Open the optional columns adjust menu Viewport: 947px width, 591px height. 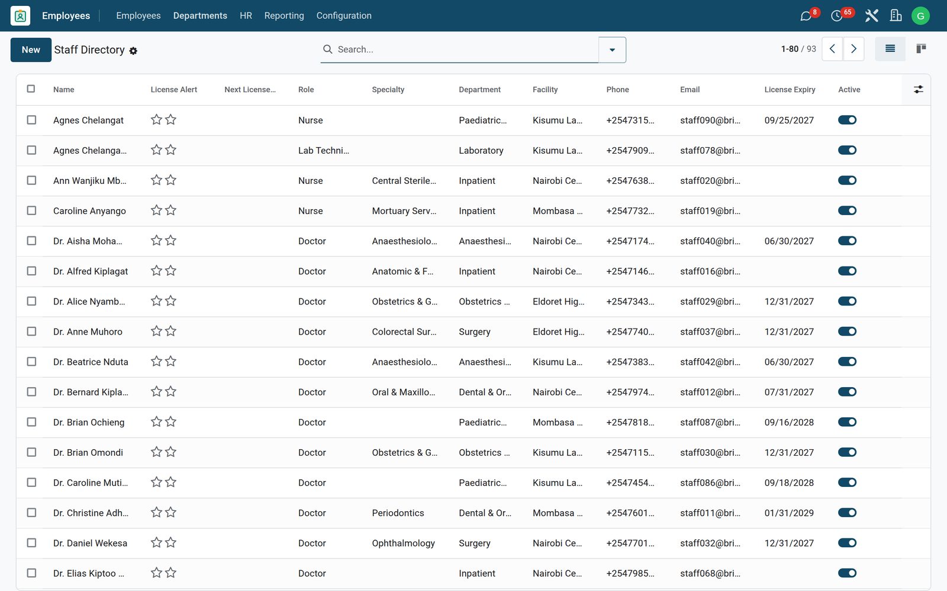click(918, 90)
